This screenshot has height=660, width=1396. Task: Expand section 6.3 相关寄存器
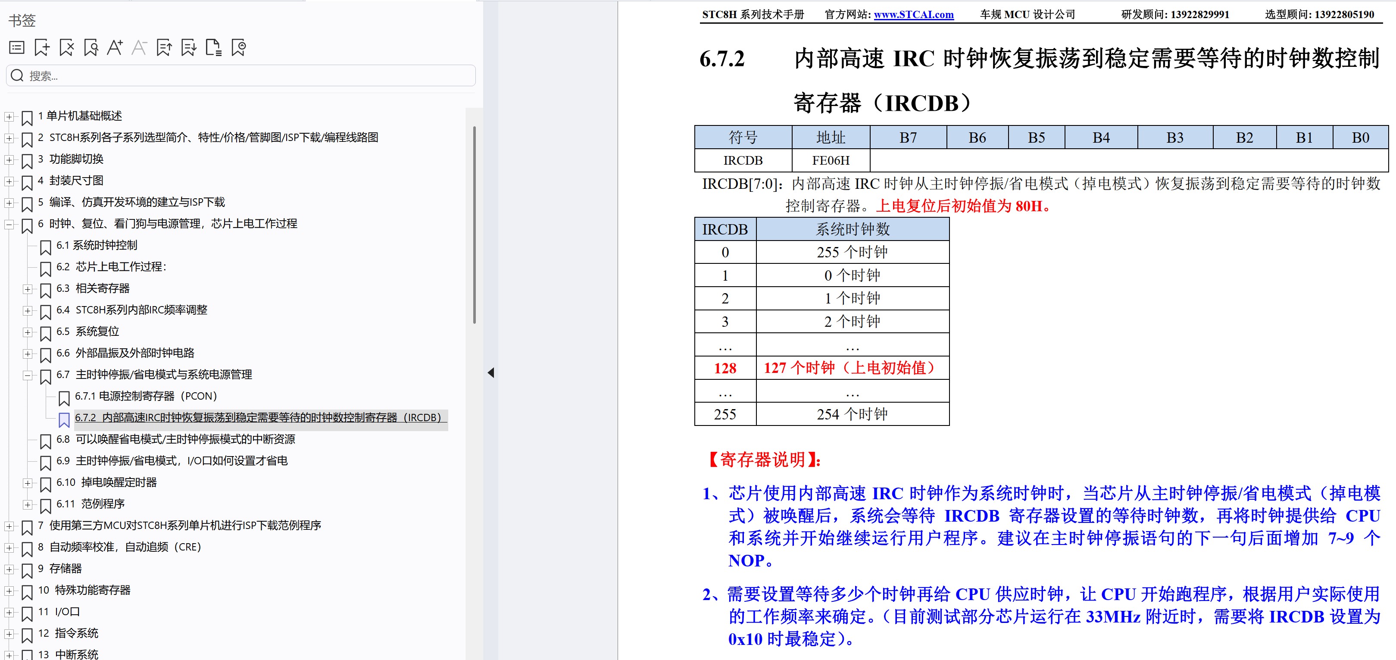tap(27, 289)
